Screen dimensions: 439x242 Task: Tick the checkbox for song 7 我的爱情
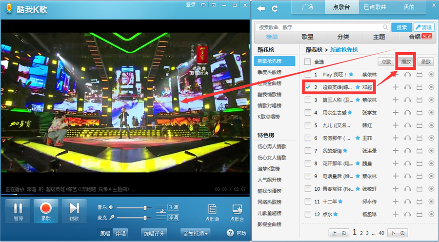pyautogui.click(x=308, y=151)
